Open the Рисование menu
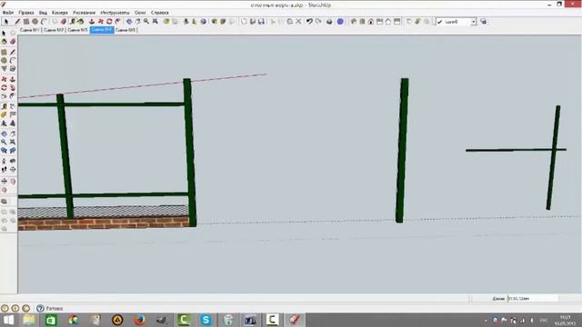Viewport: 582px width, 327px height. pos(84,13)
